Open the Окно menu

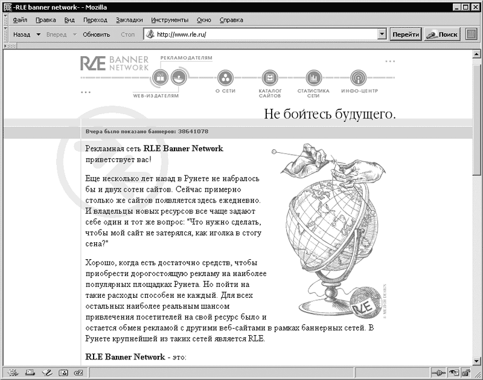point(204,20)
